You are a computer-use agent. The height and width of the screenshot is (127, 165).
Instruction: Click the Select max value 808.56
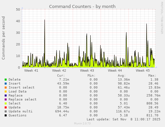(x=152, y=103)
